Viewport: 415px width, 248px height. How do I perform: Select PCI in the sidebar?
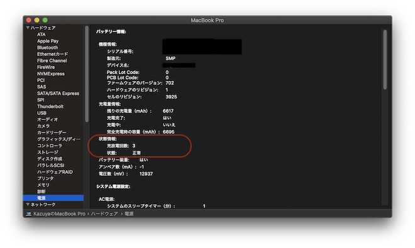click(41, 80)
